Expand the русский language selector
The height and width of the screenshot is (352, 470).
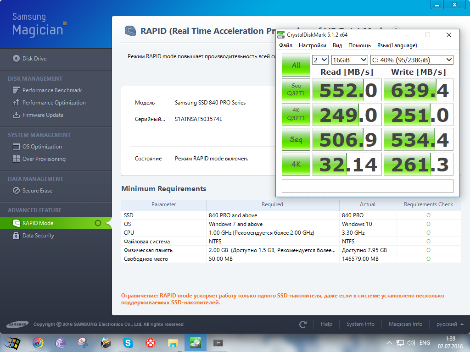[x=450, y=324]
